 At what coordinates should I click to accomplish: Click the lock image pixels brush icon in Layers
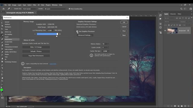pos(172,25)
